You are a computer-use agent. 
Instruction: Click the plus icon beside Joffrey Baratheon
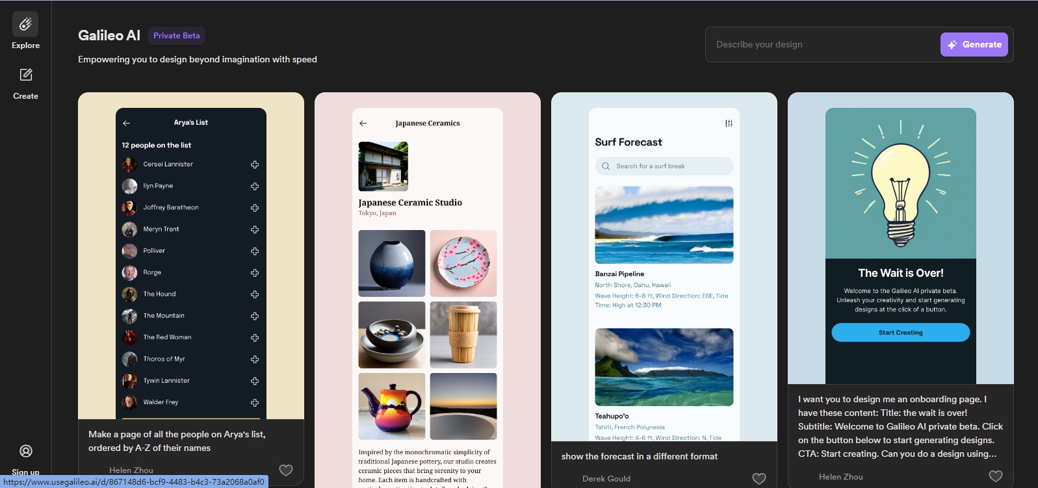(255, 208)
